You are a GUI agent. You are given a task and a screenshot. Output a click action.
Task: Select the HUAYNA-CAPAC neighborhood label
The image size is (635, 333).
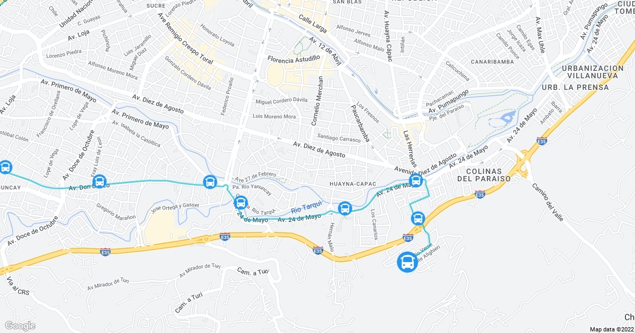352,184
